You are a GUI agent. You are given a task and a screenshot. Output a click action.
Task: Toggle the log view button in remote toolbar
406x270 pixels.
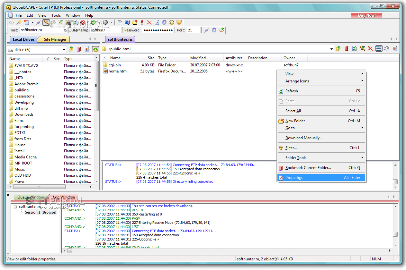pyautogui.click(x=379, y=49)
